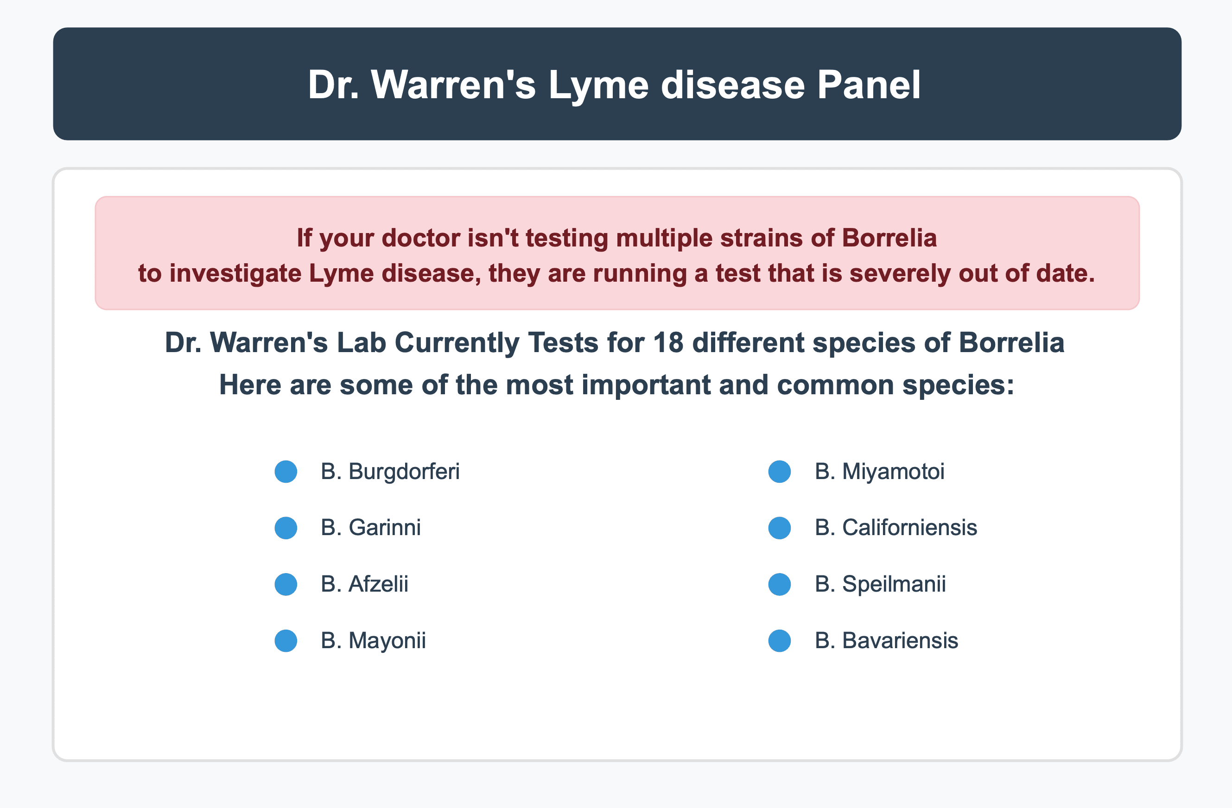Click the blue bullet next to B. Mayonii
Image resolution: width=1232 pixels, height=808 pixels.
[286, 641]
